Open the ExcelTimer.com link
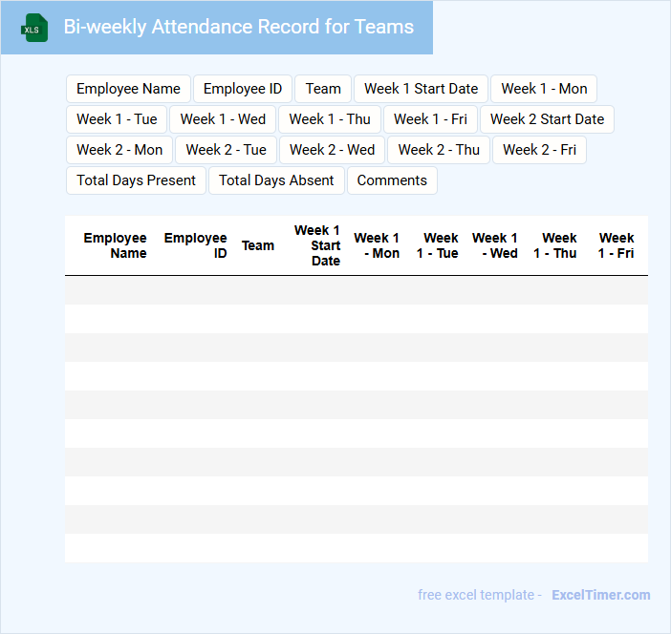Image resolution: width=671 pixels, height=634 pixels. pyautogui.click(x=601, y=595)
